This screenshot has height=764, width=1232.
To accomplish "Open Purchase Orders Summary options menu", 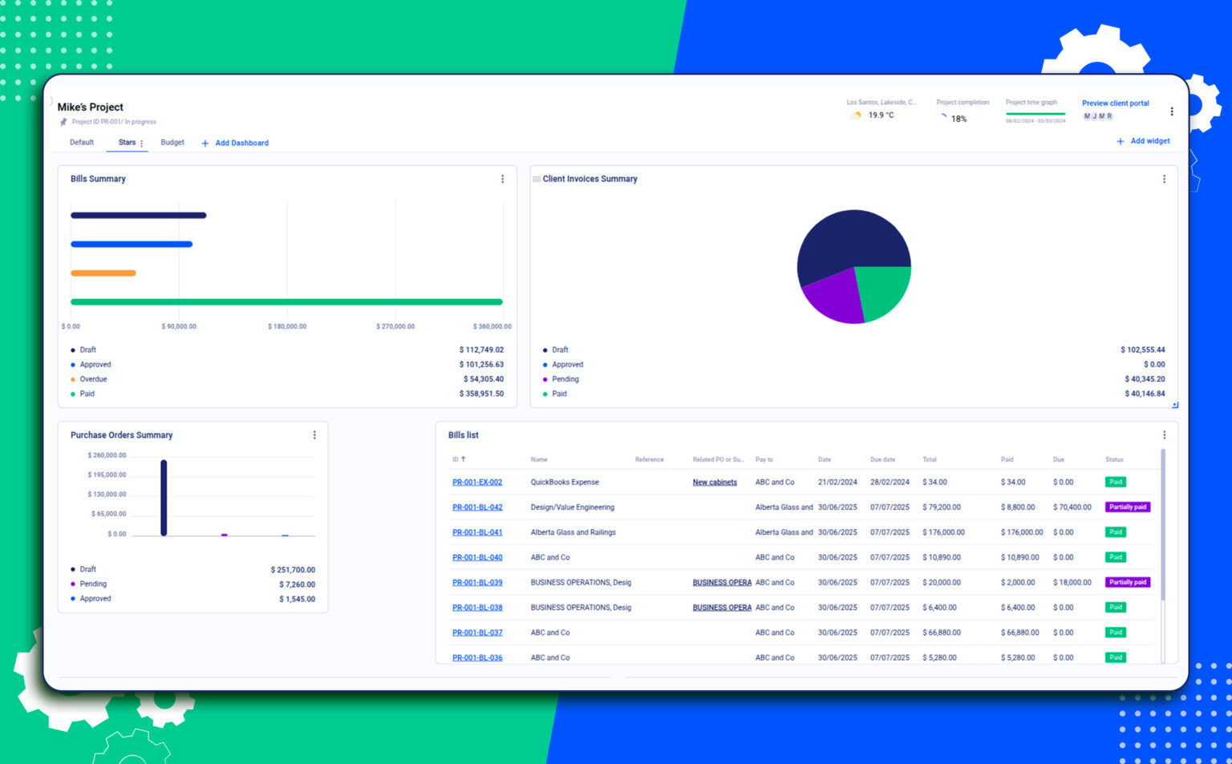I will 314,435.
